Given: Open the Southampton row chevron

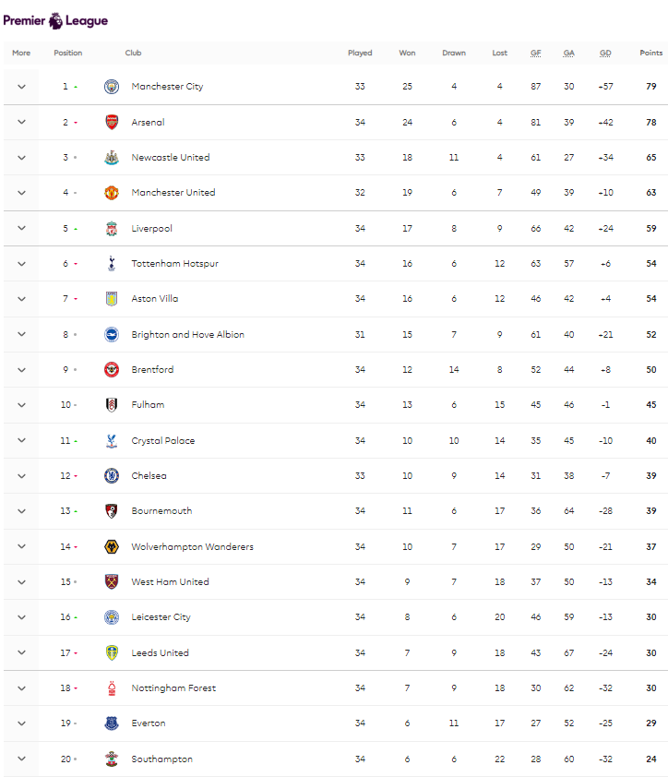Looking at the screenshot, I should click(x=21, y=759).
